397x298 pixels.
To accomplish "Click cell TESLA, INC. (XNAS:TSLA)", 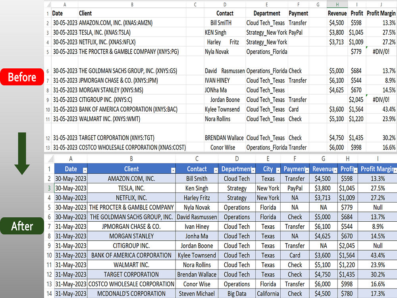I will pos(132,33).
